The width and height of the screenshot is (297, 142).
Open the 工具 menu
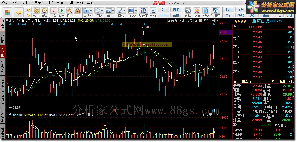pyautogui.click(x=70, y=3)
